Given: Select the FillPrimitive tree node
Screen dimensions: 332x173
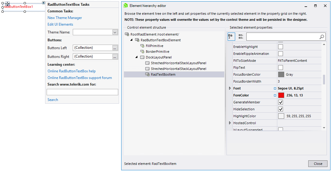Looking at the screenshot, I should pyautogui.click(x=155, y=46).
